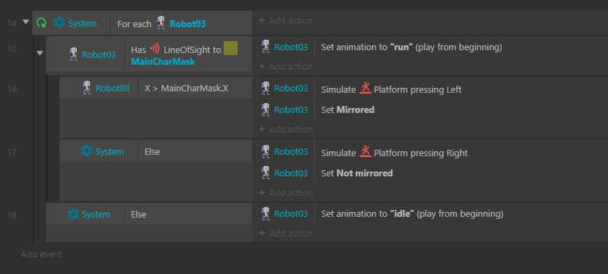Click Robot03 sprite icon beside Set Mirrored action
608x274 pixels.
coord(266,109)
